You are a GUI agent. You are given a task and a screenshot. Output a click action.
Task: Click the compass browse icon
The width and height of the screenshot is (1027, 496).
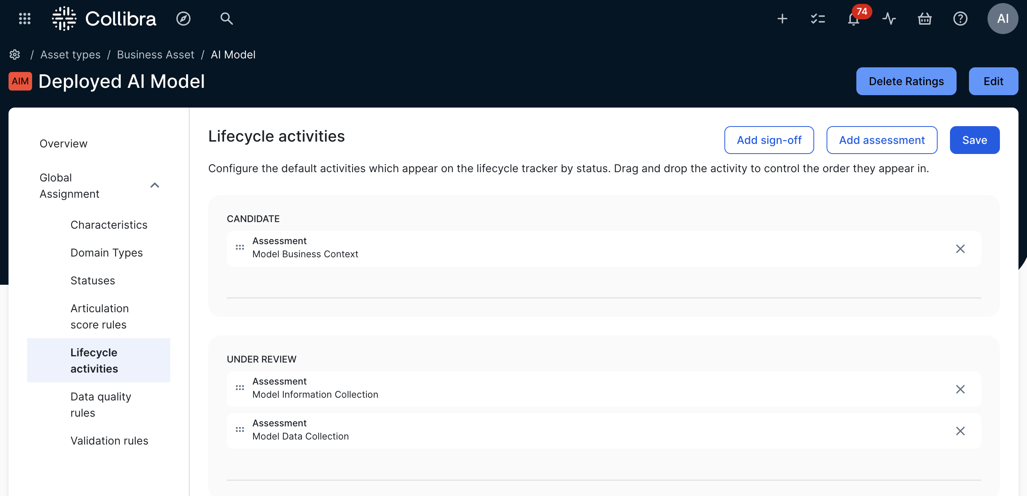tap(183, 18)
